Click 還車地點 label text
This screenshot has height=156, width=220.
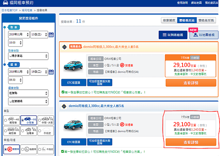14,88
